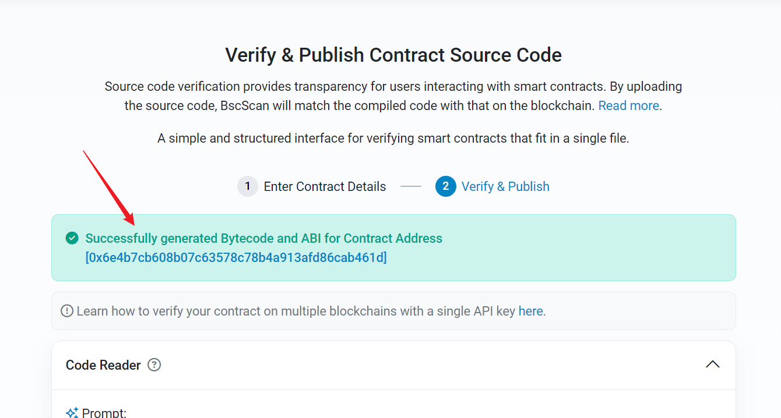Click the sparkle icon beside Prompt

pos(72,413)
